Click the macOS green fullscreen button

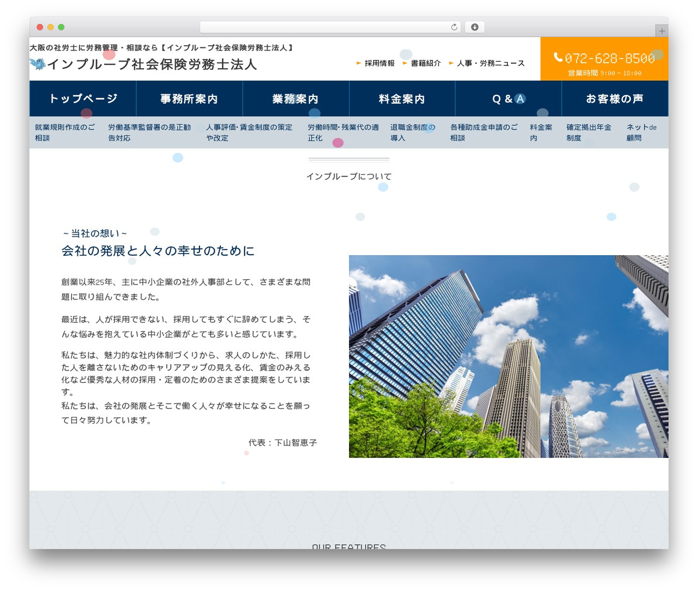[x=61, y=27]
